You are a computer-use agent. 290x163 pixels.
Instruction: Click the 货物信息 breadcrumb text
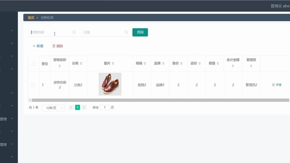(47, 18)
